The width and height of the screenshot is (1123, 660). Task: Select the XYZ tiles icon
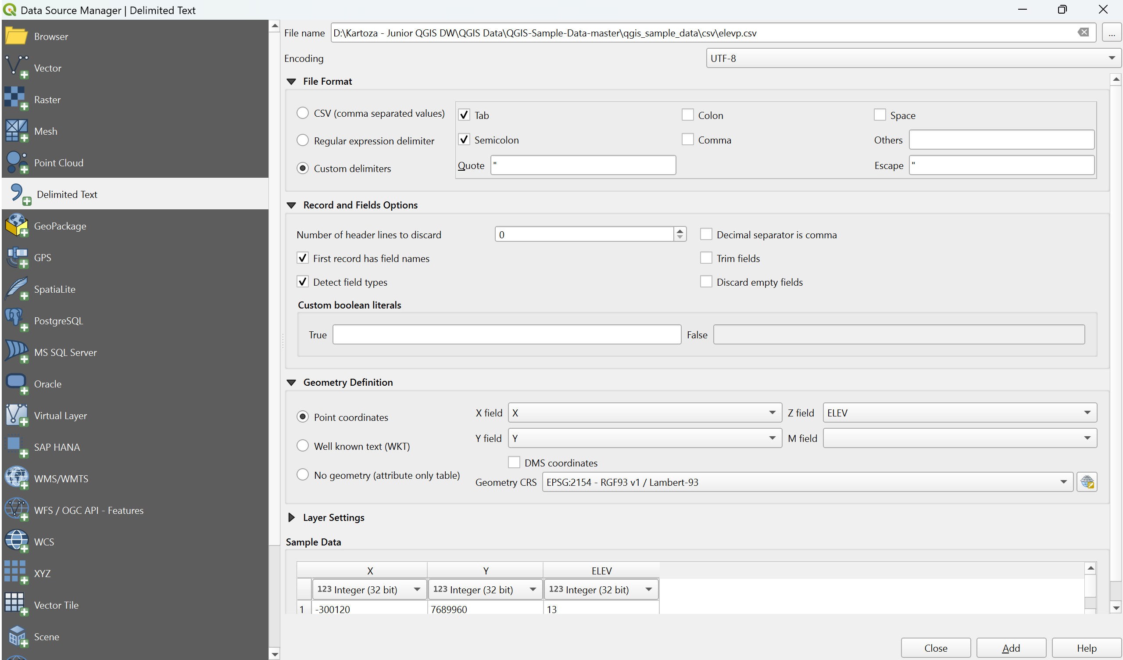click(x=17, y=573)
